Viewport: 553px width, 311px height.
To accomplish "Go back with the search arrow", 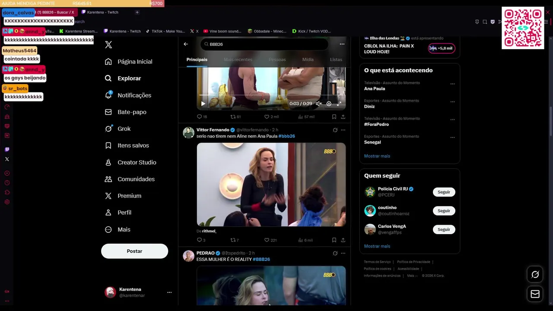I will (x=186, y=44).
